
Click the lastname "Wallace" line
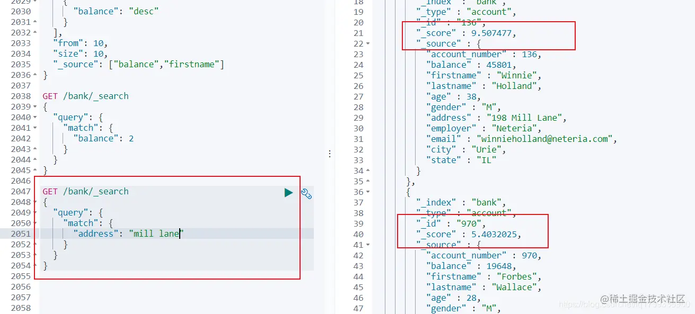pyautogui.click(x=483, y=287)
